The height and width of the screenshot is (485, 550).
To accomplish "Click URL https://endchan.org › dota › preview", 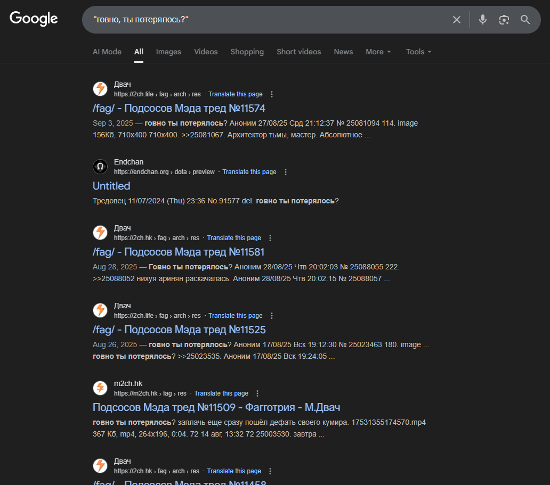I will (x=164, y=172).
